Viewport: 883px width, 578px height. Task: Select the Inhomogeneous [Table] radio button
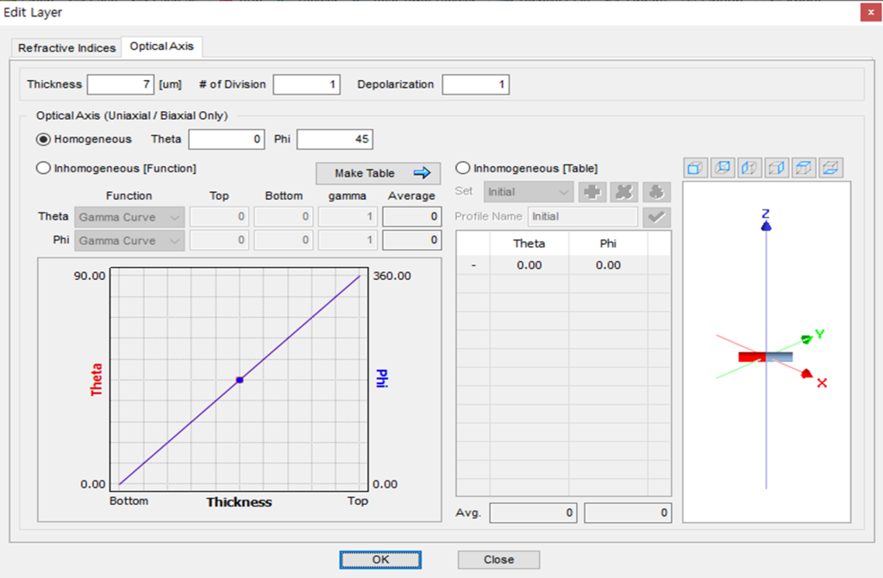click(x=463, y=168)
